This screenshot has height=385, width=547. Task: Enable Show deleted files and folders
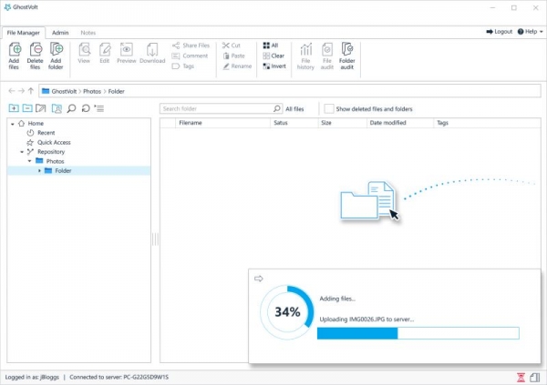tap(328, 108)
